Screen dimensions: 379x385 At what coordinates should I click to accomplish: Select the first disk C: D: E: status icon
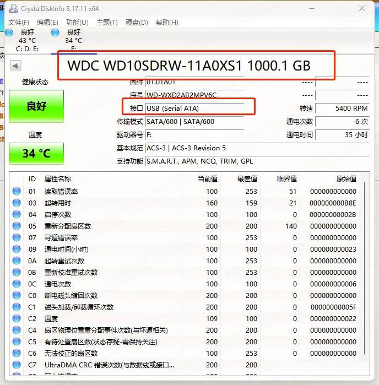point(9,32)
